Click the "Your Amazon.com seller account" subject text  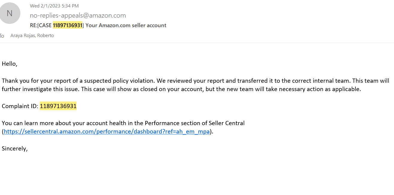[x=126, y=25]
